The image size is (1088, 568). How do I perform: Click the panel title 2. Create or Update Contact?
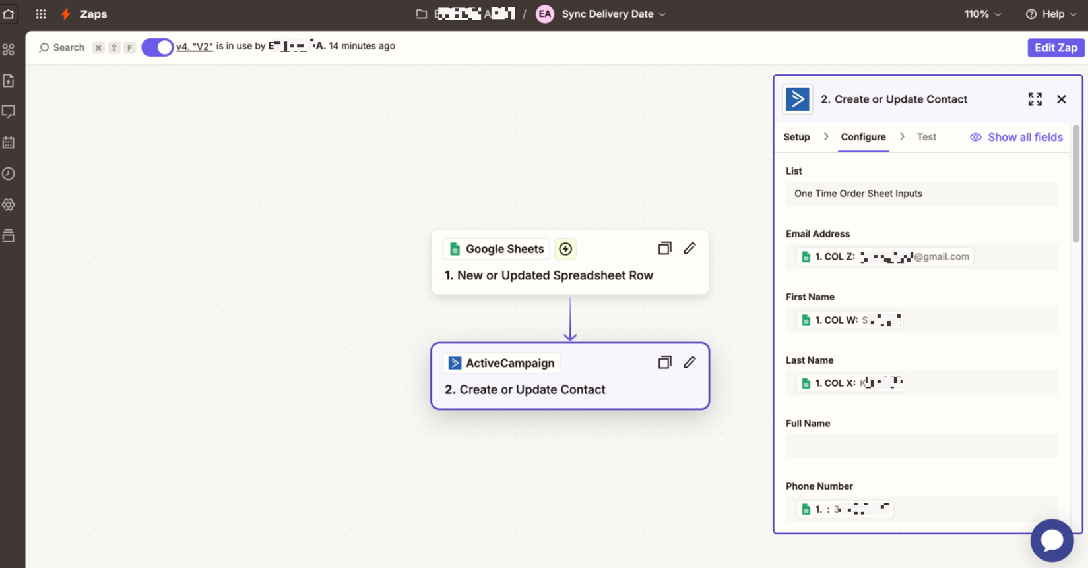click(x=894, y=99)
